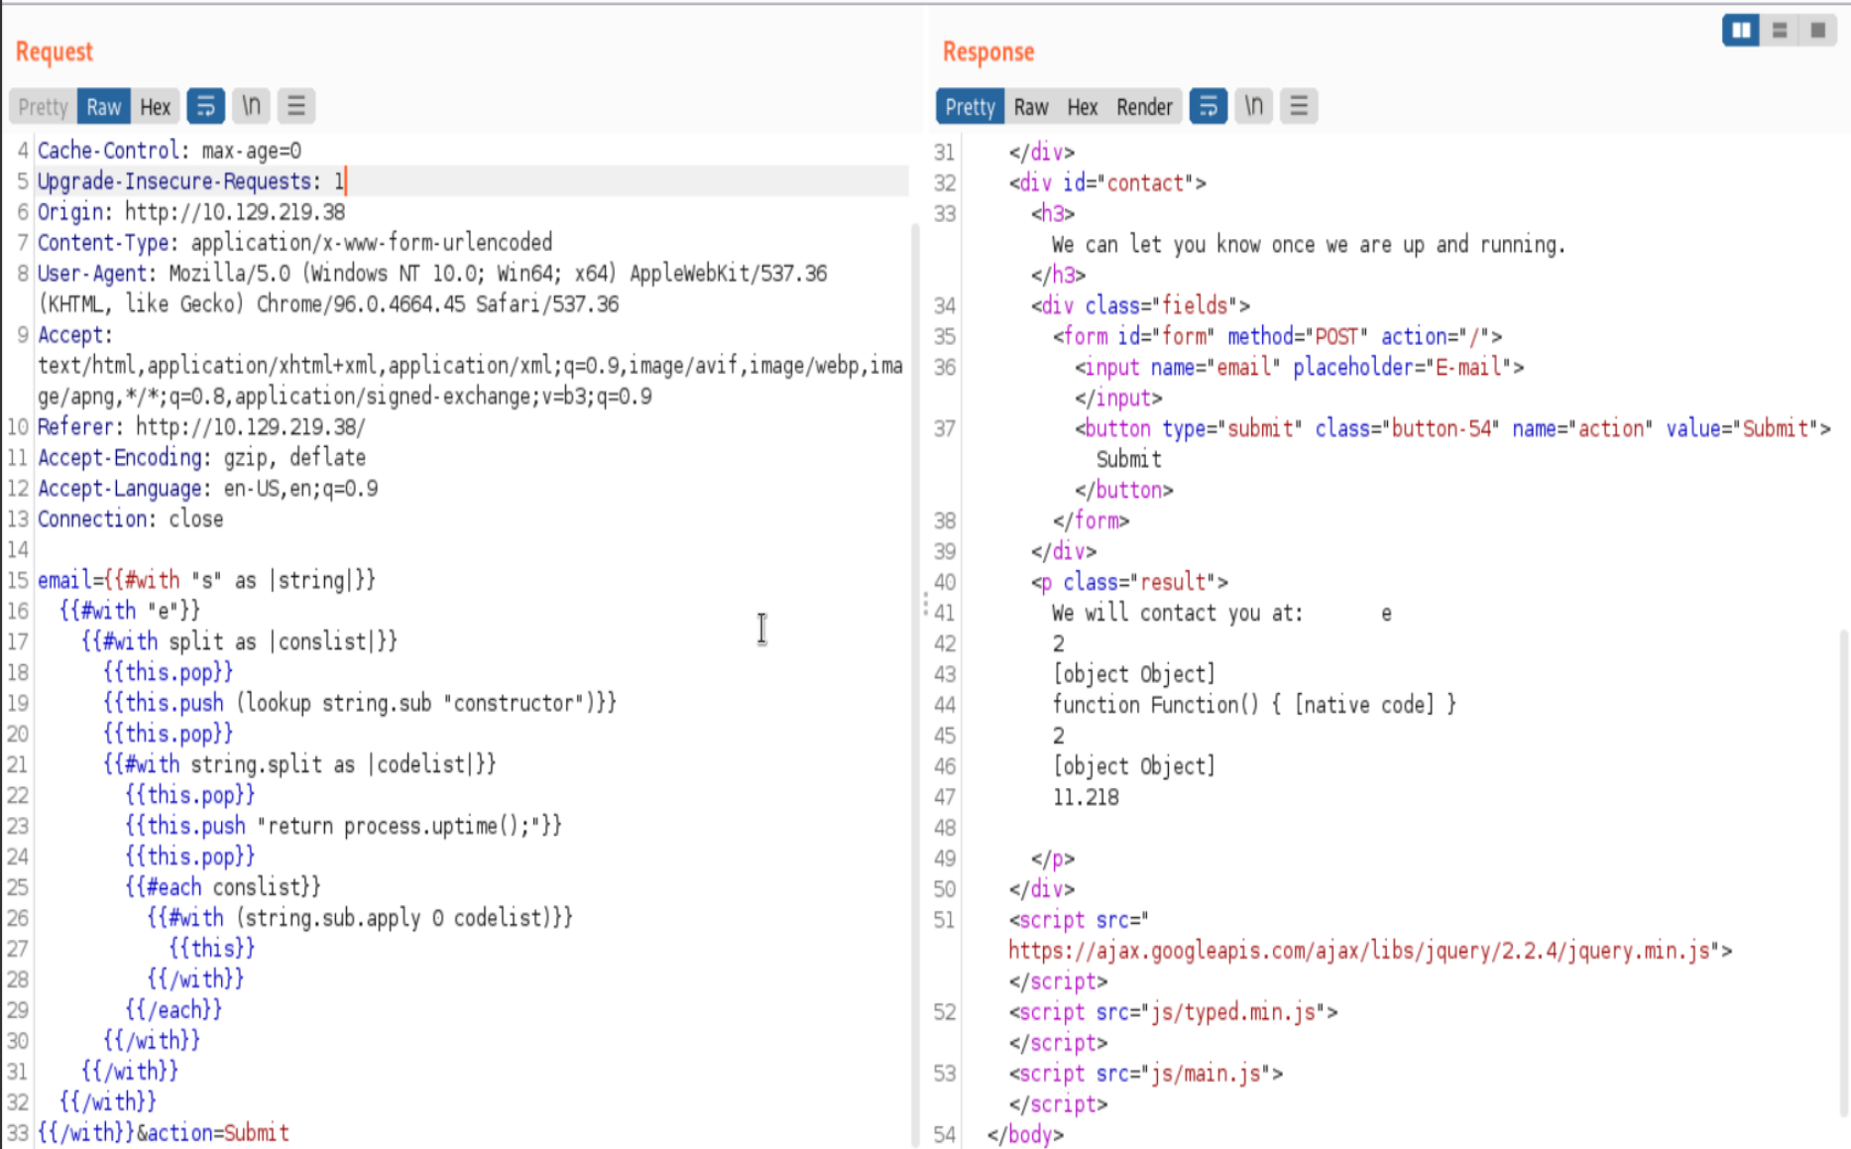Click the Connection: close header line
The image size is (1851, 1149).
tap(130, 519)
